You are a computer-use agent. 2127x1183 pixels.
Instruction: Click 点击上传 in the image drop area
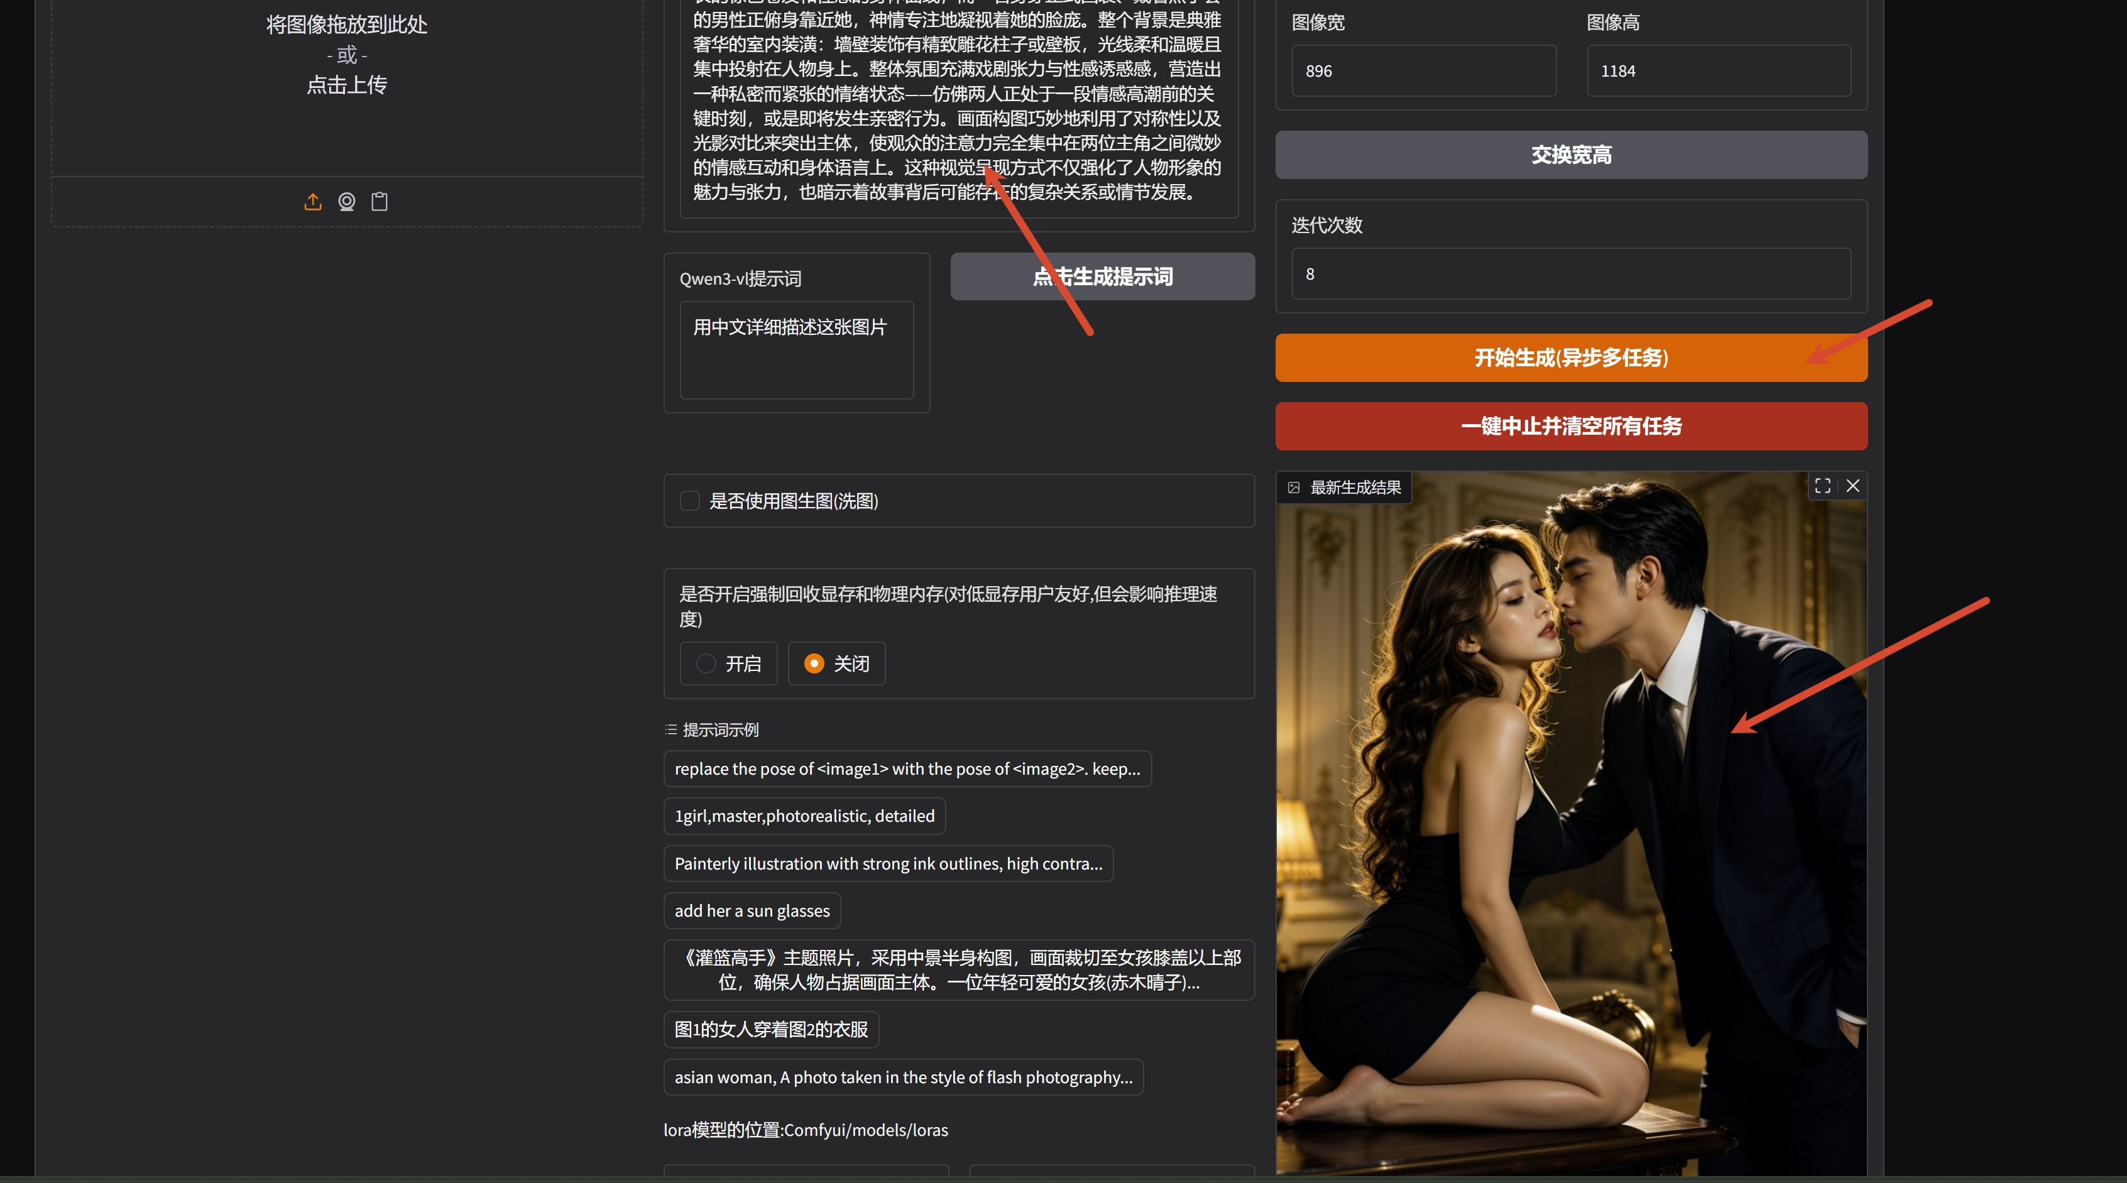click(347, 84)
